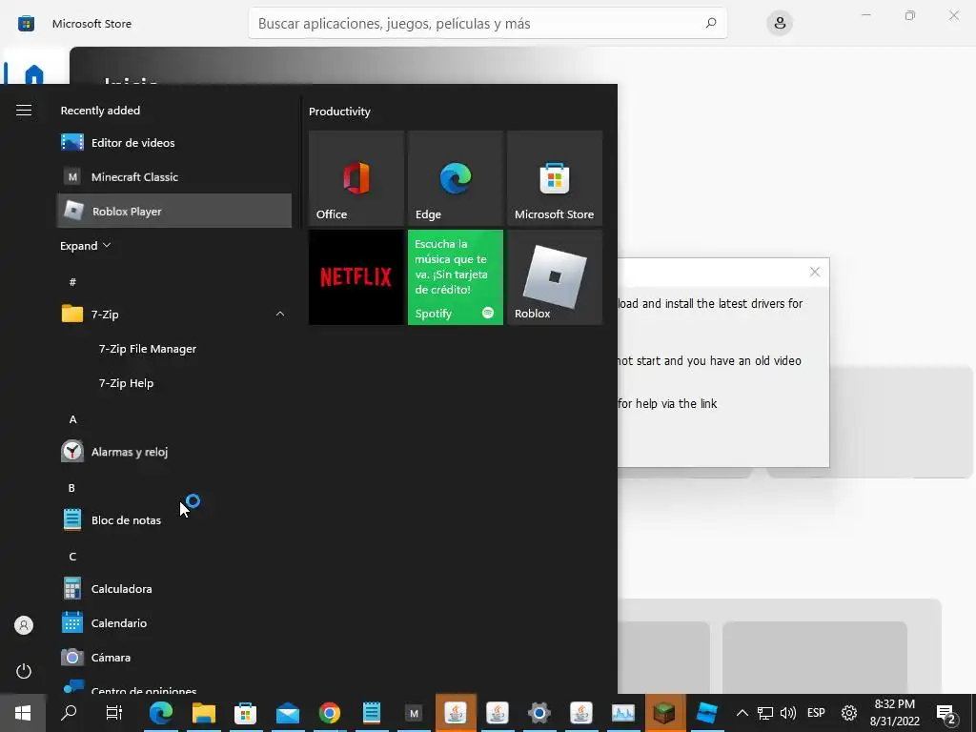Open Microsoft Edge from the taskbar
Screen dimensions: 976x732
161,713
